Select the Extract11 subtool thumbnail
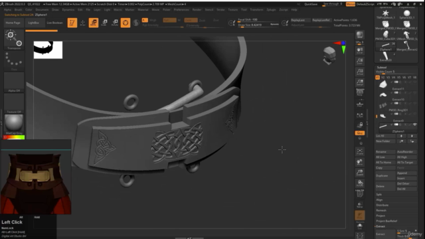This screenshot has width=425, height=239. pos(382,84)
